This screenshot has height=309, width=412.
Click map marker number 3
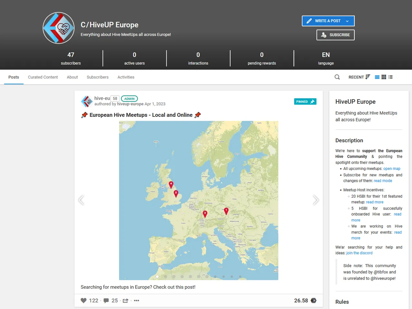205,214
